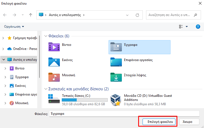Screen dimensions: 204x128
Task: Close the Επιλογή φακέλου dialog
Action: click(x=200, y=3)
